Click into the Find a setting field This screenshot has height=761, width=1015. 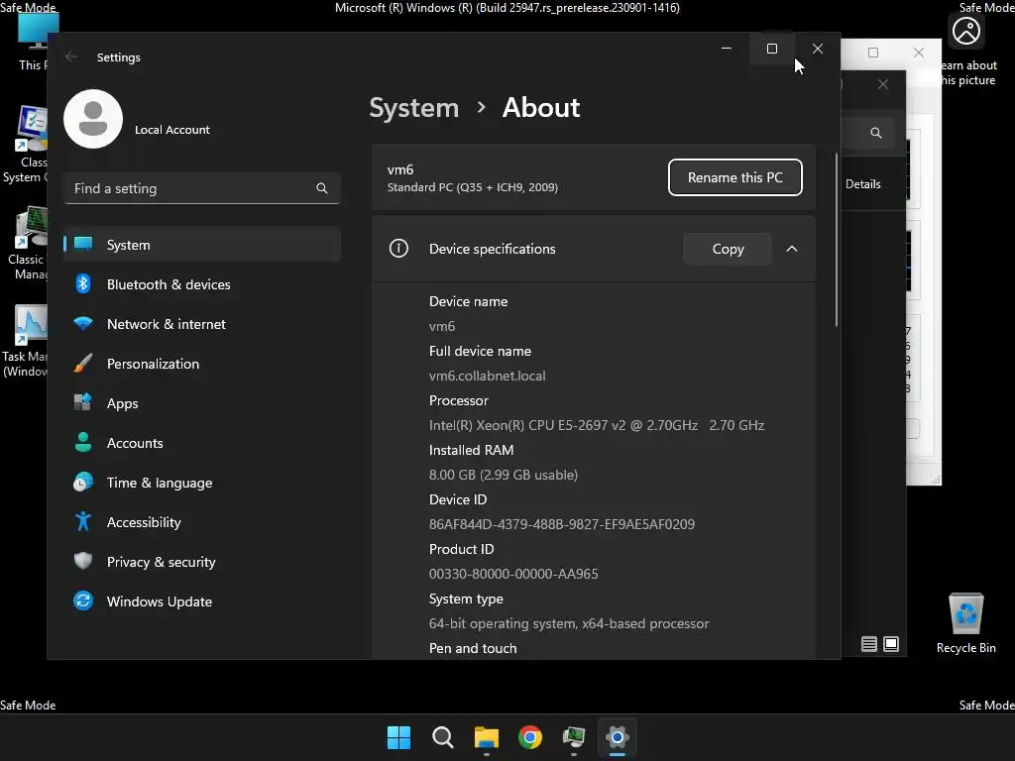click(x=202, y=188)
